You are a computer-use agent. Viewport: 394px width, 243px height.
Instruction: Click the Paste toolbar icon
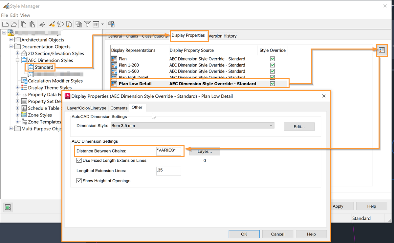click(32, 24)
